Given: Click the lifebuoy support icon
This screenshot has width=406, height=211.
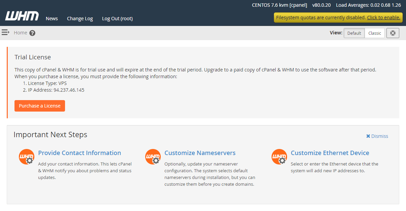Looking at the screenshot, I should coord(393,33).
